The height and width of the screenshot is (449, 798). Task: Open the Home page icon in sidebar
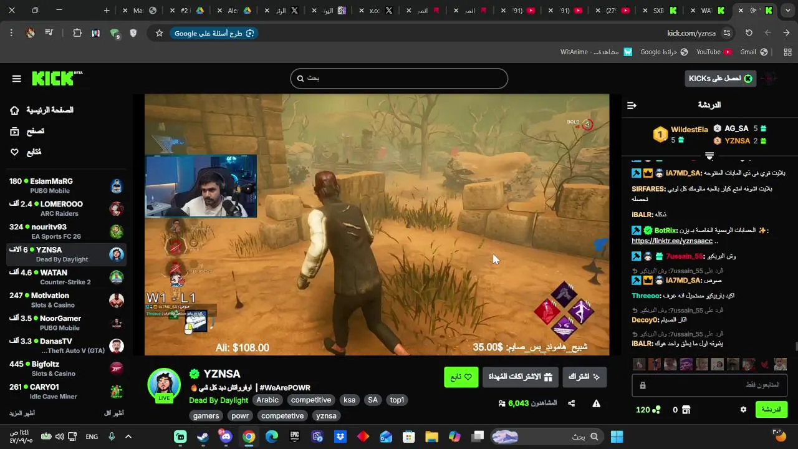pos(14,110)
